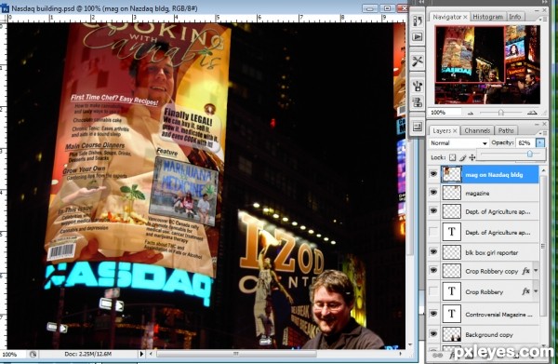558x364 pixels.
Task: Hide visible Dept. of Agriculture raster layer
Action: pyautogui.click(x=433, y=211)
